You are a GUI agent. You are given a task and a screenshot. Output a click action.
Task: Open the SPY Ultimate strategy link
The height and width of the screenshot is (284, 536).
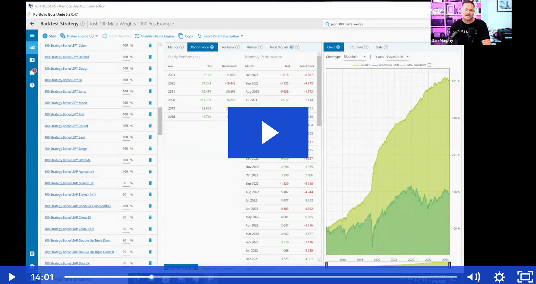(67, 160)
